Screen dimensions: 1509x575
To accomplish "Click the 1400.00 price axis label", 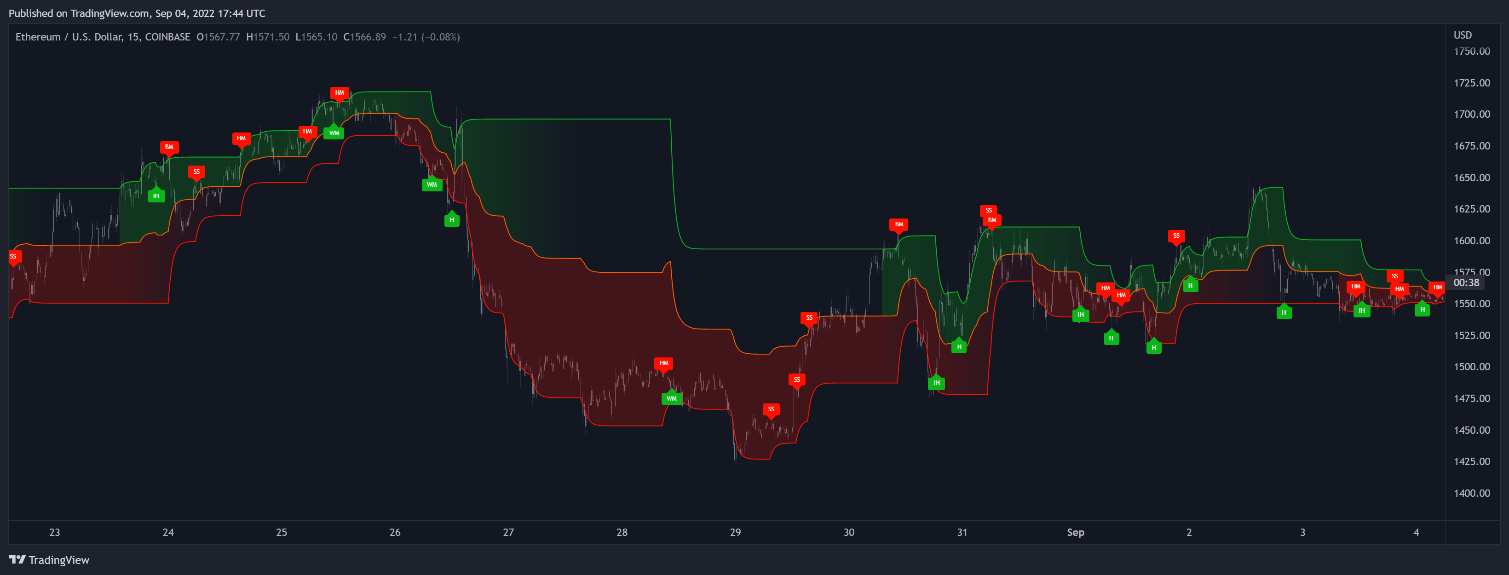I will tap(1472, 493).
